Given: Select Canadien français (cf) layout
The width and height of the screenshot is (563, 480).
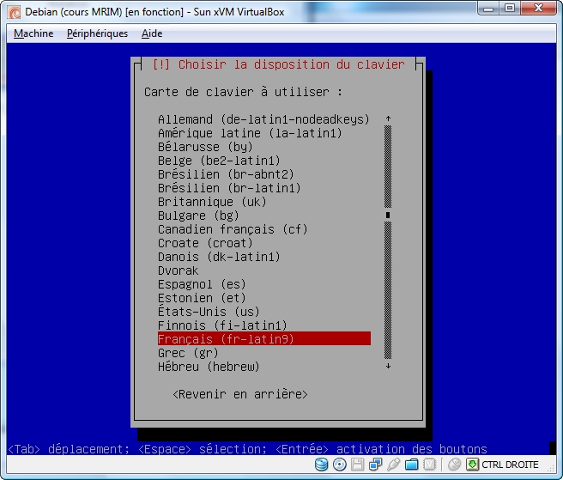Looking at the screenshot, I should pyautogui.click(x=264, y=229).
